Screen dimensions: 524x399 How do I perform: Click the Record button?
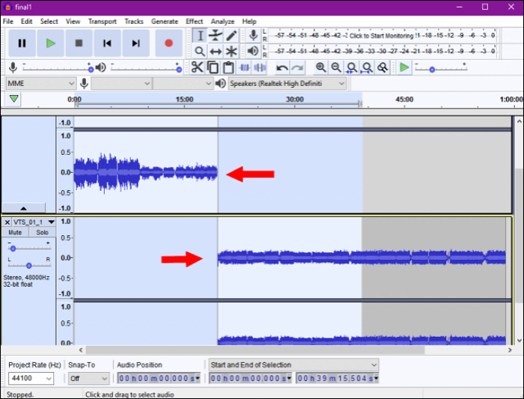point(168,43)
